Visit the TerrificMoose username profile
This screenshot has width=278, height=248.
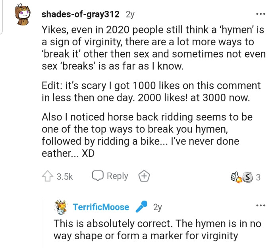pyautogui.click(x=101, y=207)
